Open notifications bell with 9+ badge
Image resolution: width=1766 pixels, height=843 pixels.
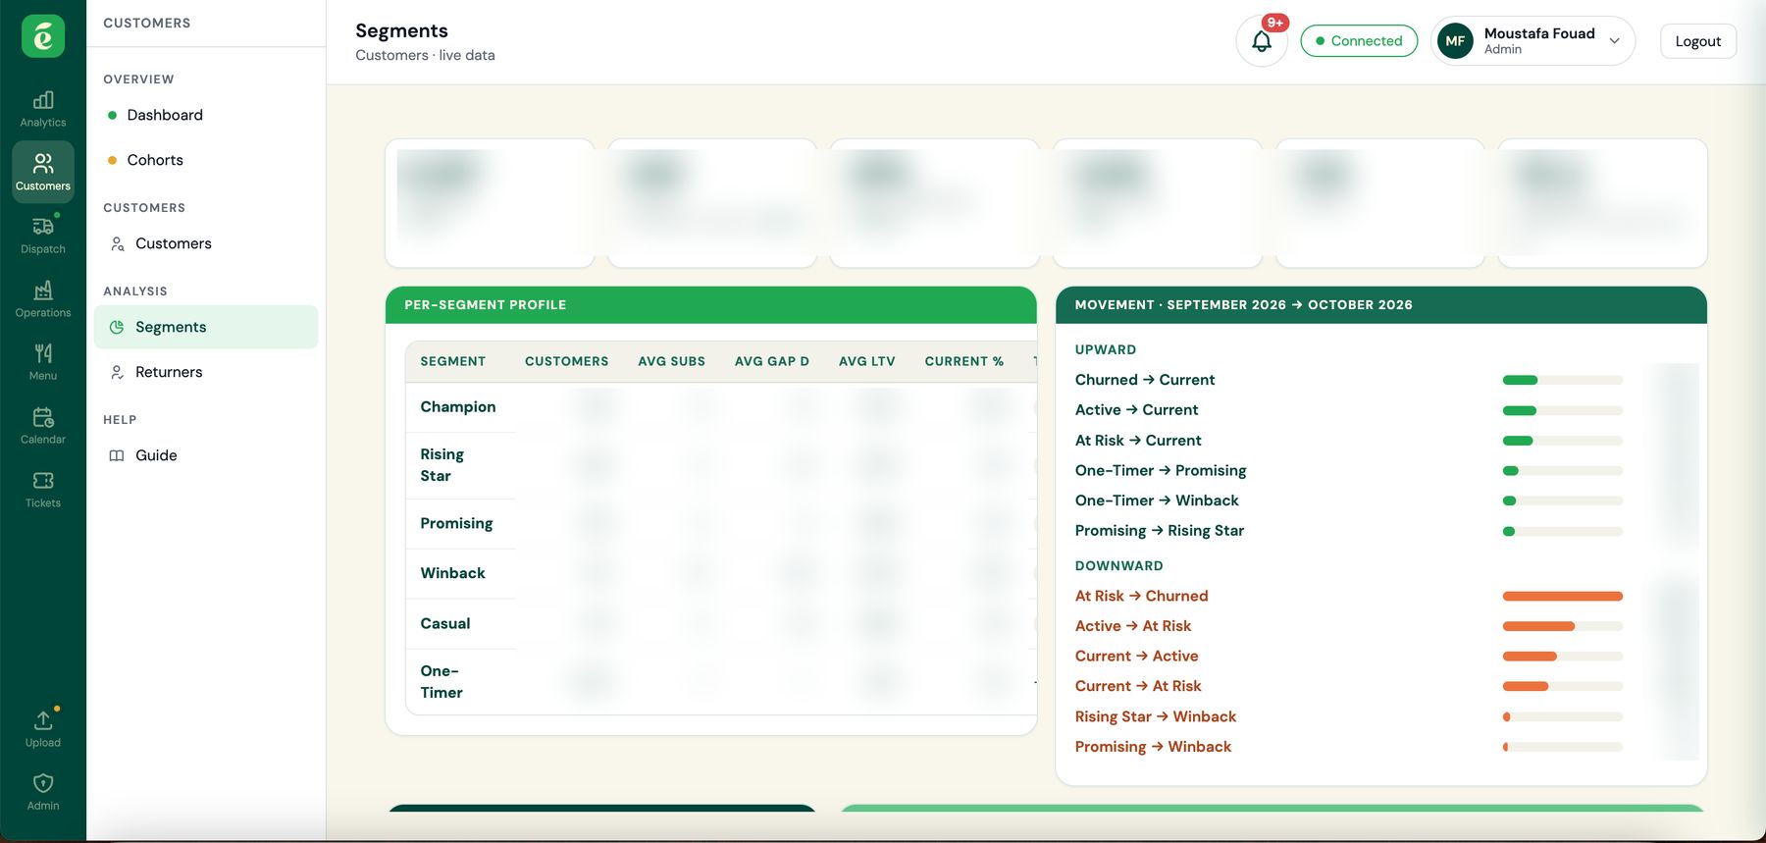pyautogui.click(x=1262, y=41)
